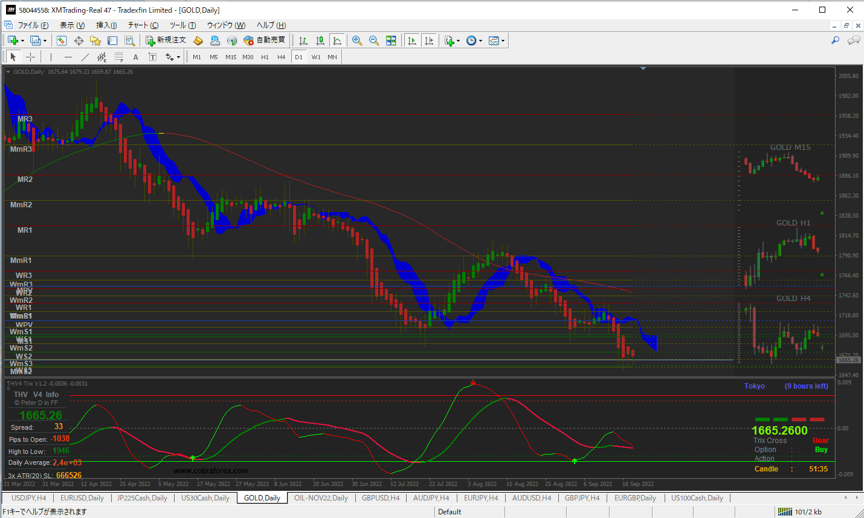Open the ウィンドウ (Window) menu
Viewport: 864px width, 518px height.
pyautogui.click(x=226, y=25)
